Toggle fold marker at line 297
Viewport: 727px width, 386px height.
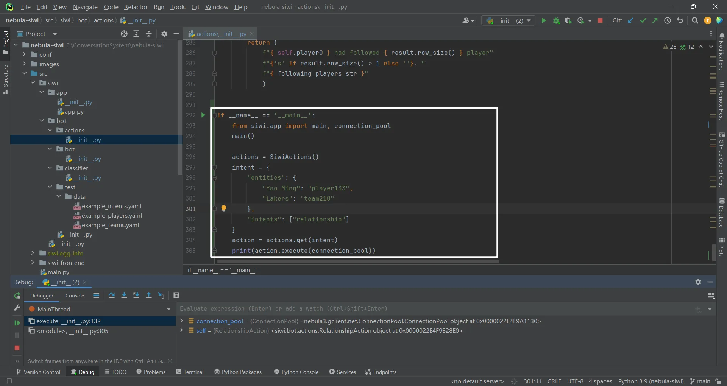click(x=214, y=167)
